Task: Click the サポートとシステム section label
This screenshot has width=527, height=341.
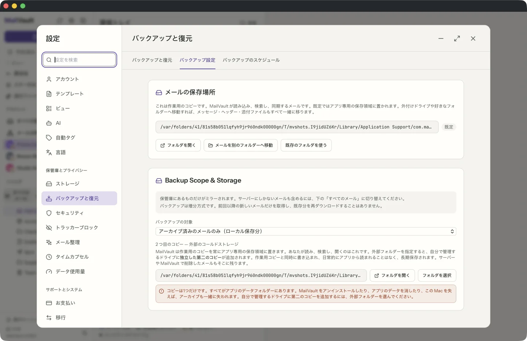Action: point(64,290)
